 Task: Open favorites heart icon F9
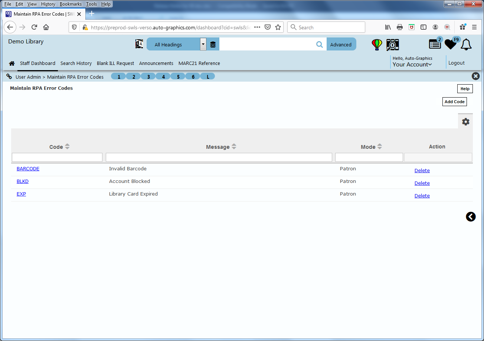(451, 44)
